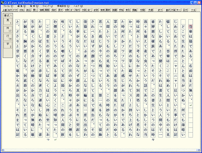Click the 置換 (replace) toolbar button

[x=108, y=10]
